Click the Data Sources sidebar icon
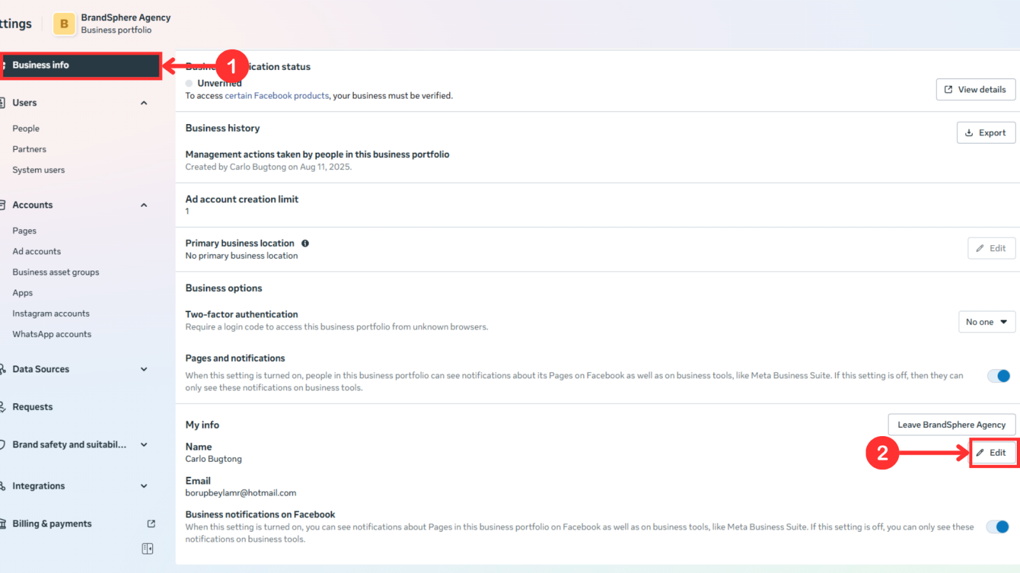The width and height of the screenshot is (1020, 573). (x=3, y=369)
